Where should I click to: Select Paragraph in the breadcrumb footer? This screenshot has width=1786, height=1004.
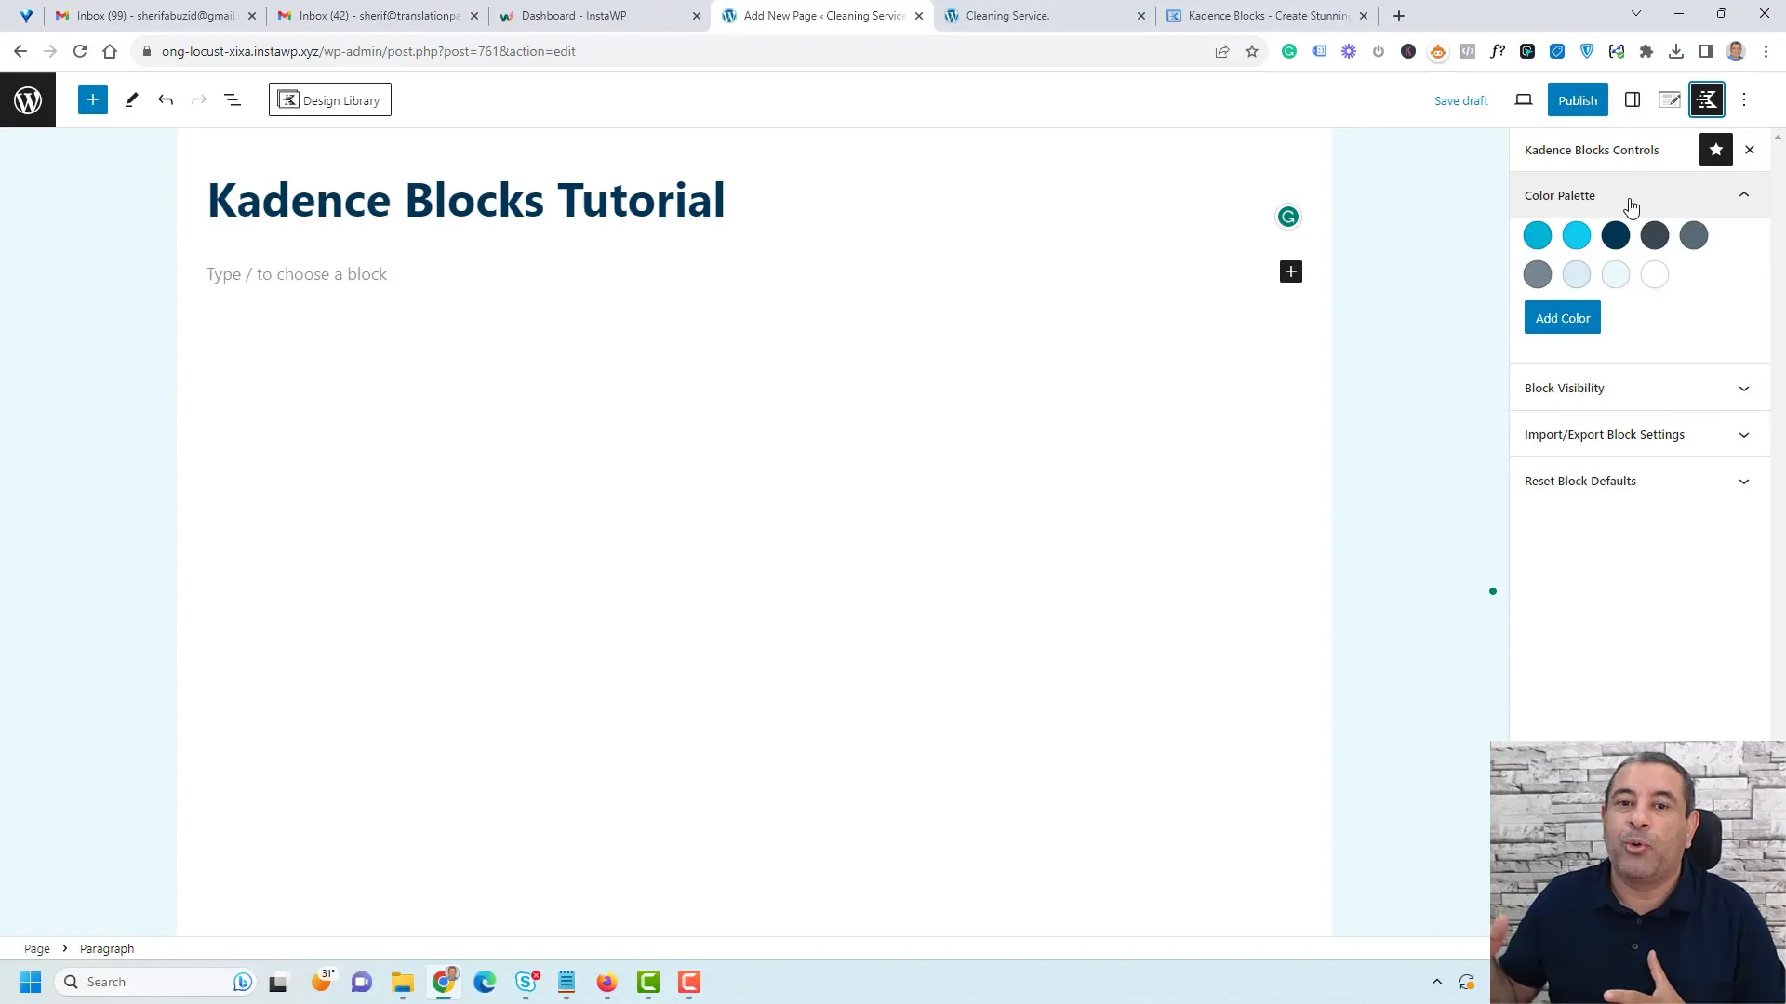click(x=107, y=948)
